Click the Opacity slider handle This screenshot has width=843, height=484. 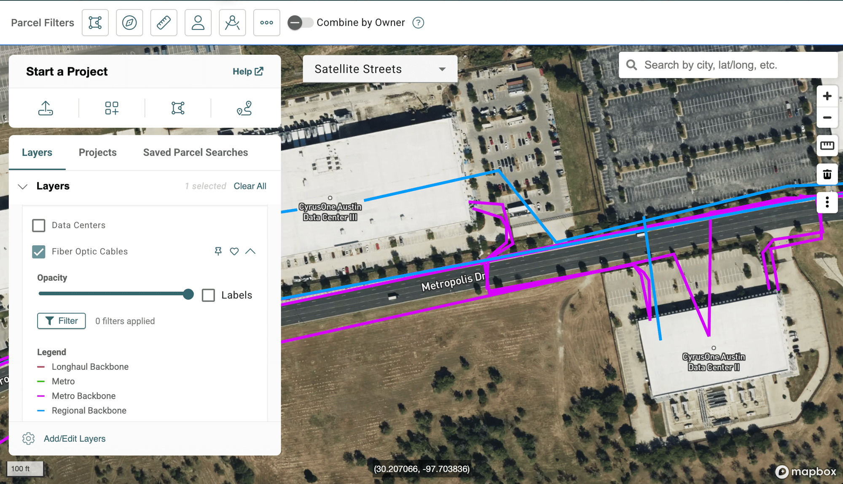point(188,294)
